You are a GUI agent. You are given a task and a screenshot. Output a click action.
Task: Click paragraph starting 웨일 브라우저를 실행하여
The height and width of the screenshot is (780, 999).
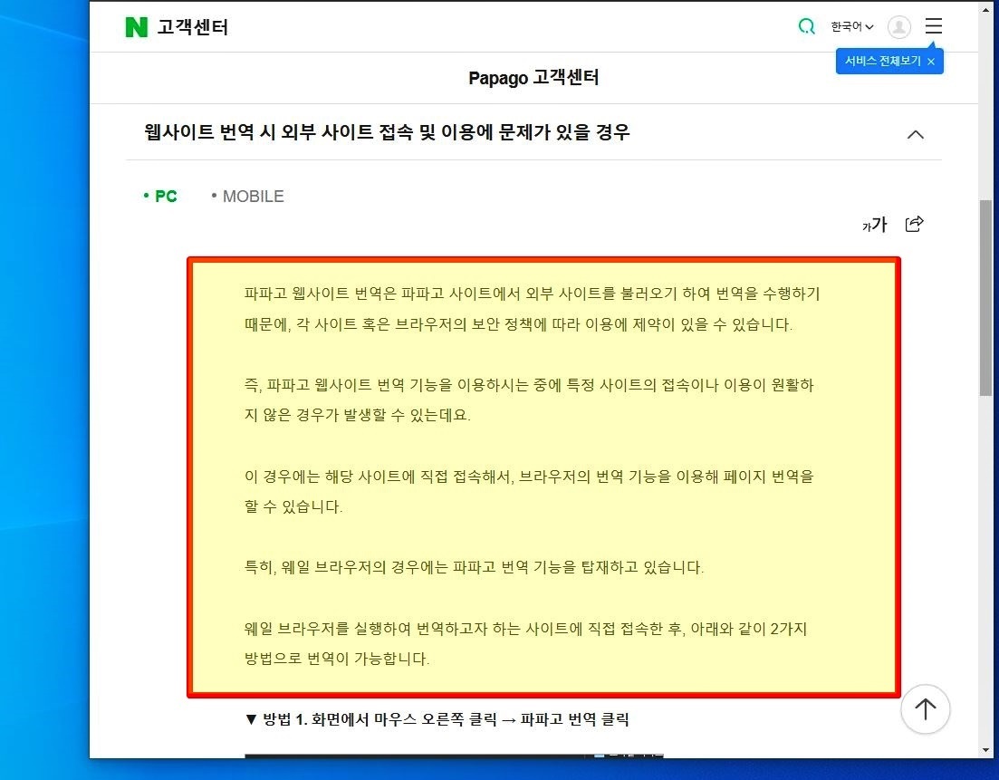(x=526, y=643)
